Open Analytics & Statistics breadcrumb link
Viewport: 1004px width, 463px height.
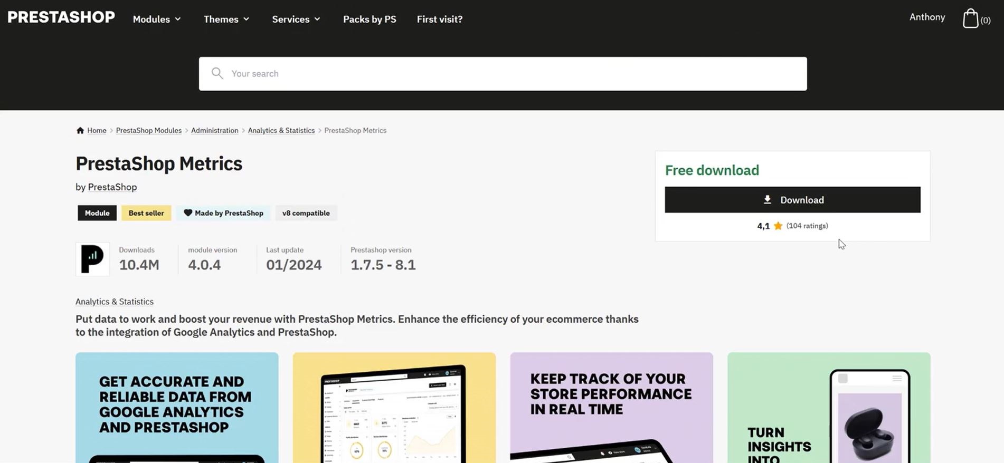click(281, 130)
